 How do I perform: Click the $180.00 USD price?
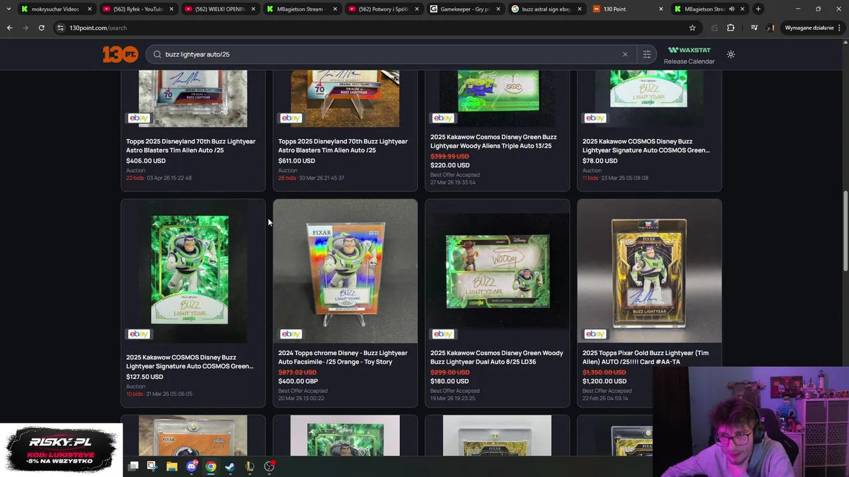click(449, 381)
